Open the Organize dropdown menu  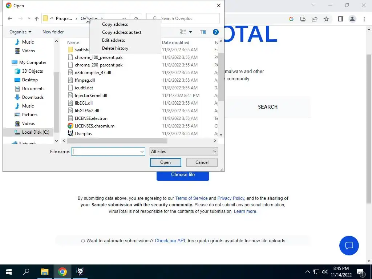(20, 32)
